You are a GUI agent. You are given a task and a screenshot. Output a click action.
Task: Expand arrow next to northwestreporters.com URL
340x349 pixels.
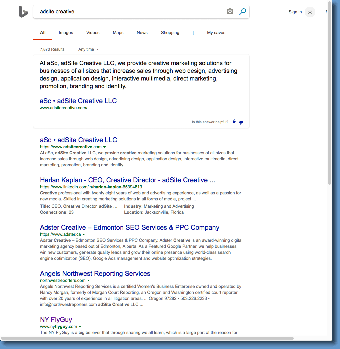click(88, 281)
